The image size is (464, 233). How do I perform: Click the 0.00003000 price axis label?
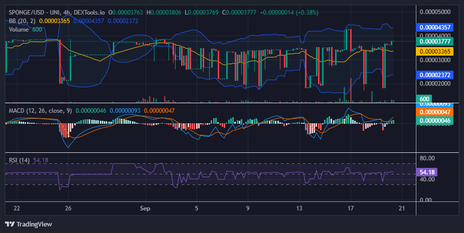coord(435,60)
